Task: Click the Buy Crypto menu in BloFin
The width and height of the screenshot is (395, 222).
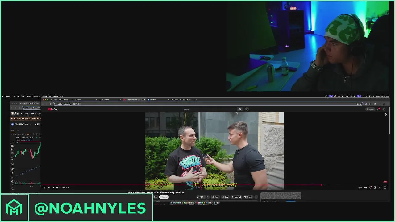Action: (x=24, y=113)
